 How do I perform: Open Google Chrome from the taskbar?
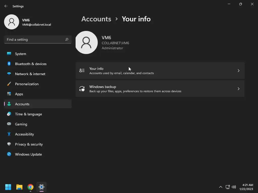click(30, 187)
